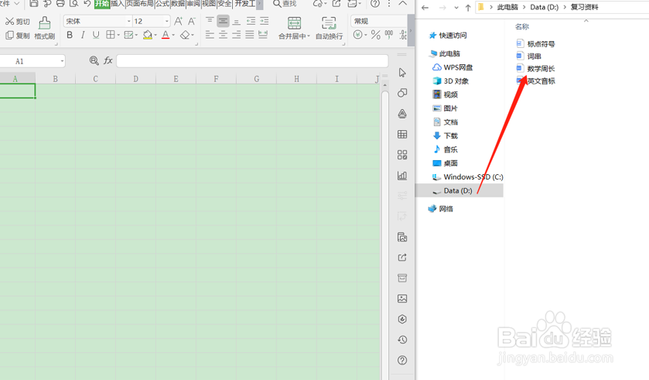
Task: Click the Save icon in the WPS toolbar
Action: pos(34,4)
